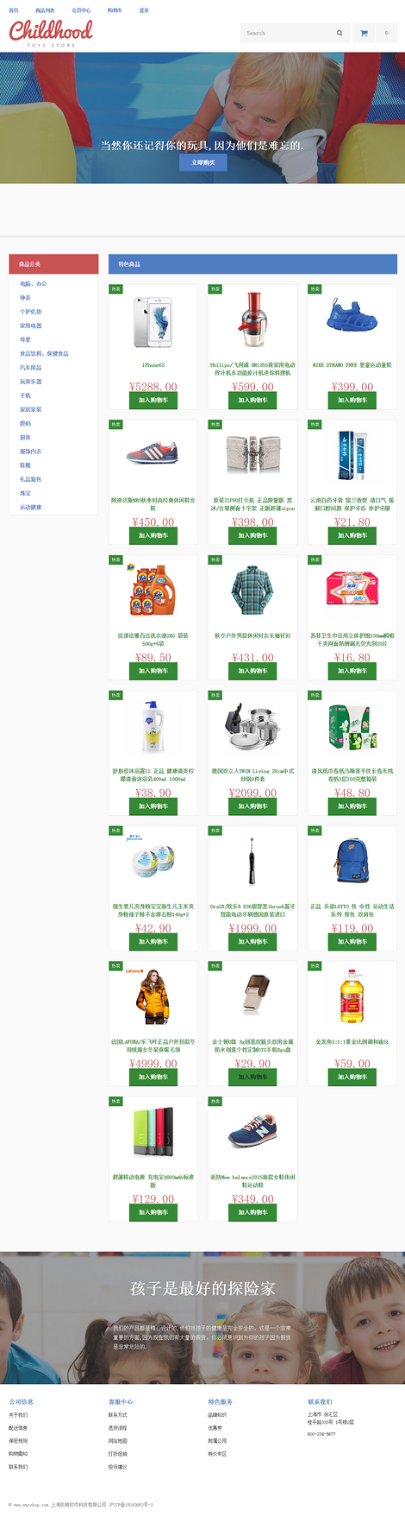Open the Philips juicer product image
The width and height of the screenshot is (405, 1523).
tap(252, 320)
